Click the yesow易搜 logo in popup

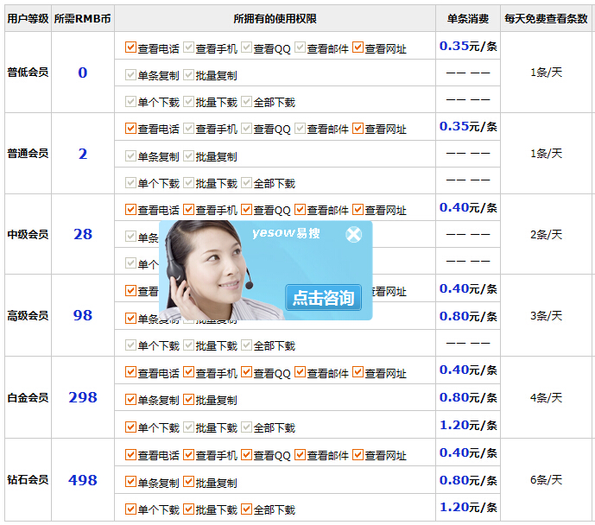286,233
